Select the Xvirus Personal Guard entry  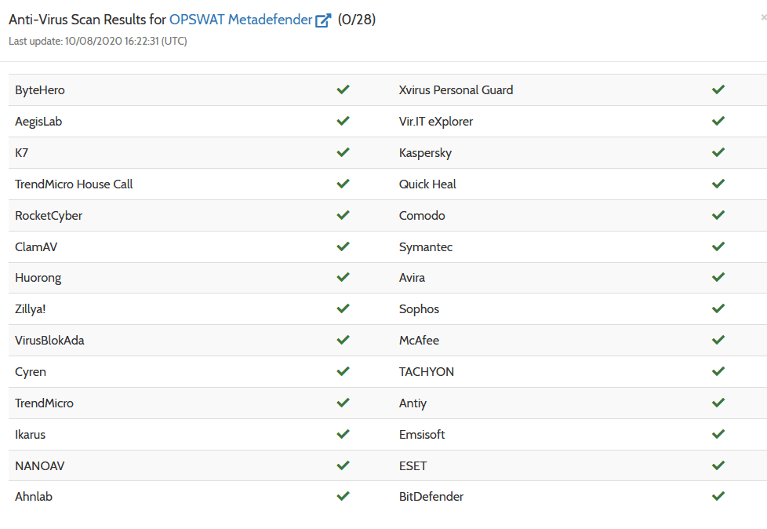[x=456, y=90]
